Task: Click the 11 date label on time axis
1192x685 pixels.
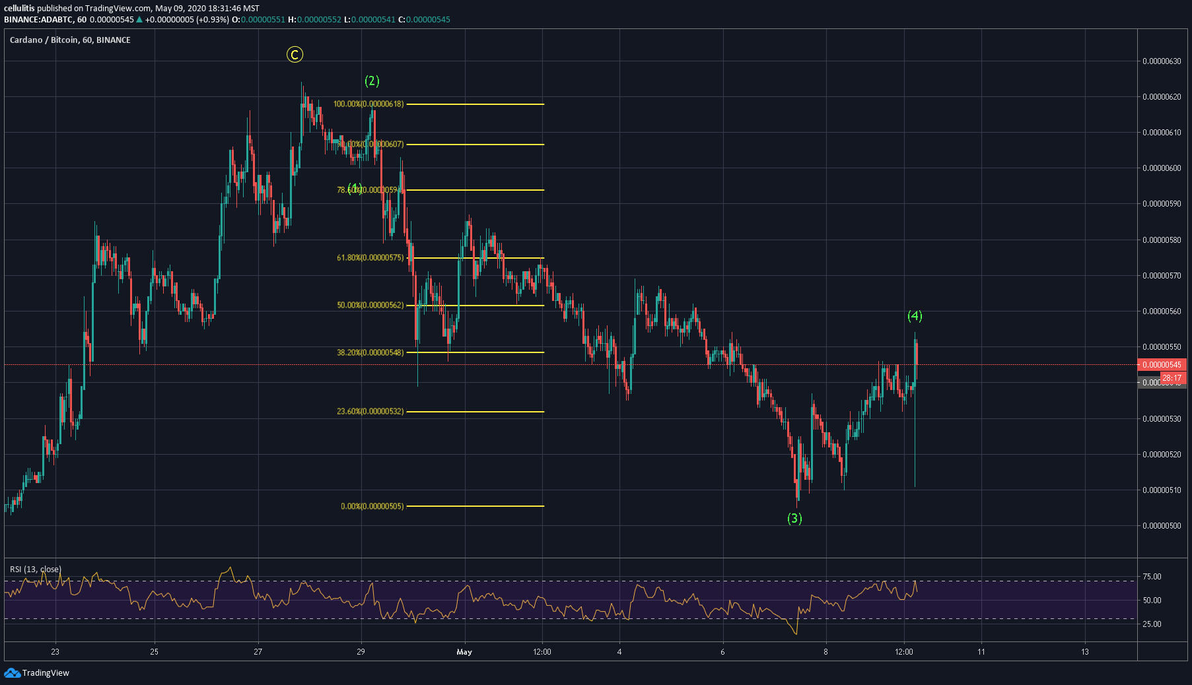Action: pyautogui.click(x=981, y=652)
